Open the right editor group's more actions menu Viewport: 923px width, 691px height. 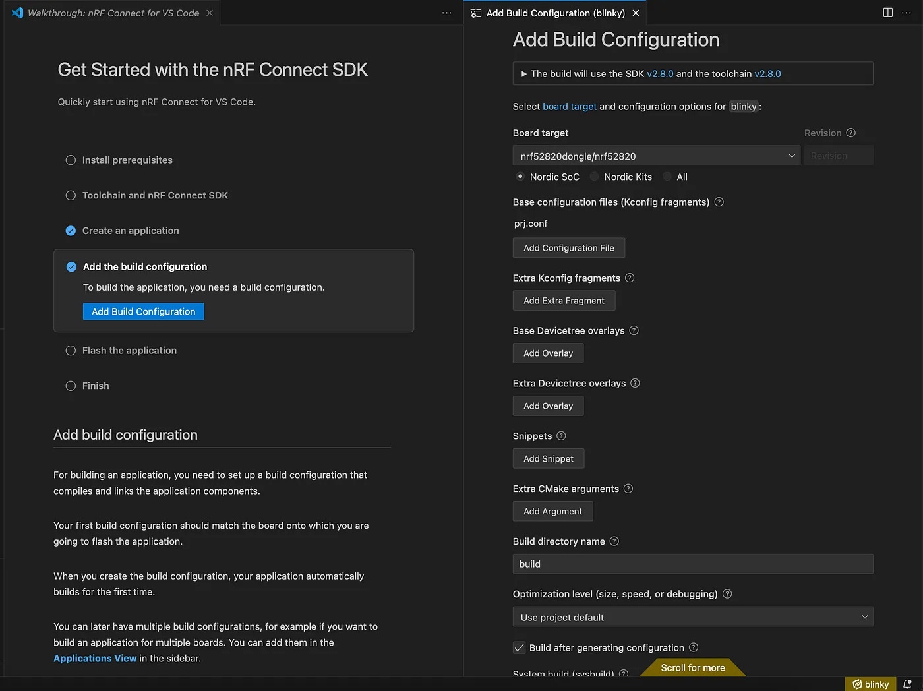[907, 13]
